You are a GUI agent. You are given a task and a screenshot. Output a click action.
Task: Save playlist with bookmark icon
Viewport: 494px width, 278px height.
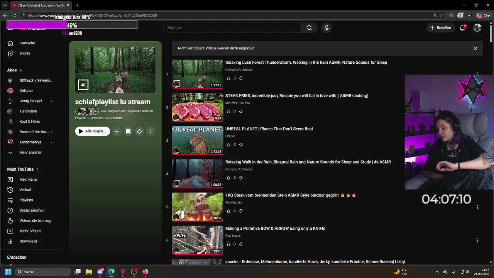click(x=128, y=131)
